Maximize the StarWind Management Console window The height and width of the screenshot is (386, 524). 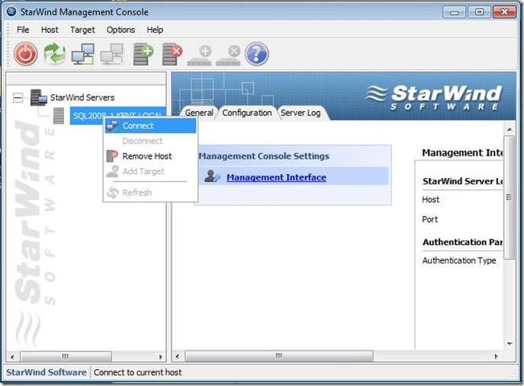479,12
